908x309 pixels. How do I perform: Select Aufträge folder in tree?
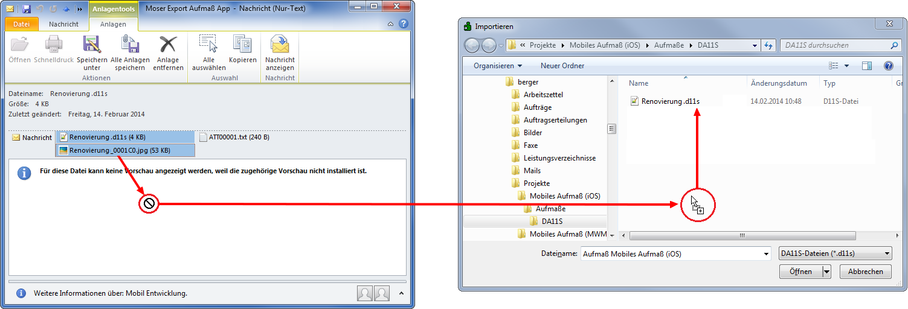tap(532, 107)
